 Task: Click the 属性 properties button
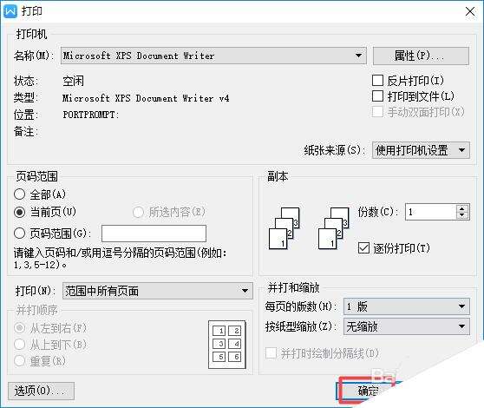click(x=421, y=56)
